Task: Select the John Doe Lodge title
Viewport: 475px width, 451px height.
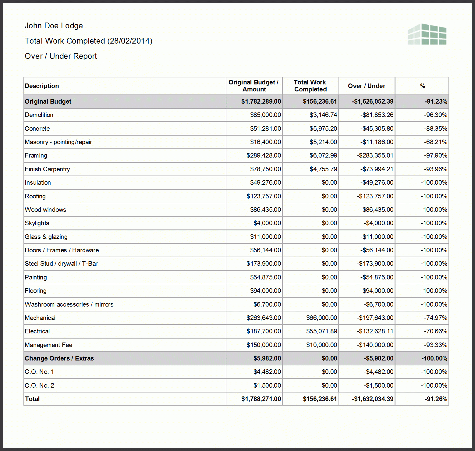Action: [x=54, y=26]
